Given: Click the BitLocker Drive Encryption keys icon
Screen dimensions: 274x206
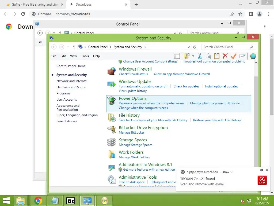Looking at the screenshot, I should tap(112, 130).
